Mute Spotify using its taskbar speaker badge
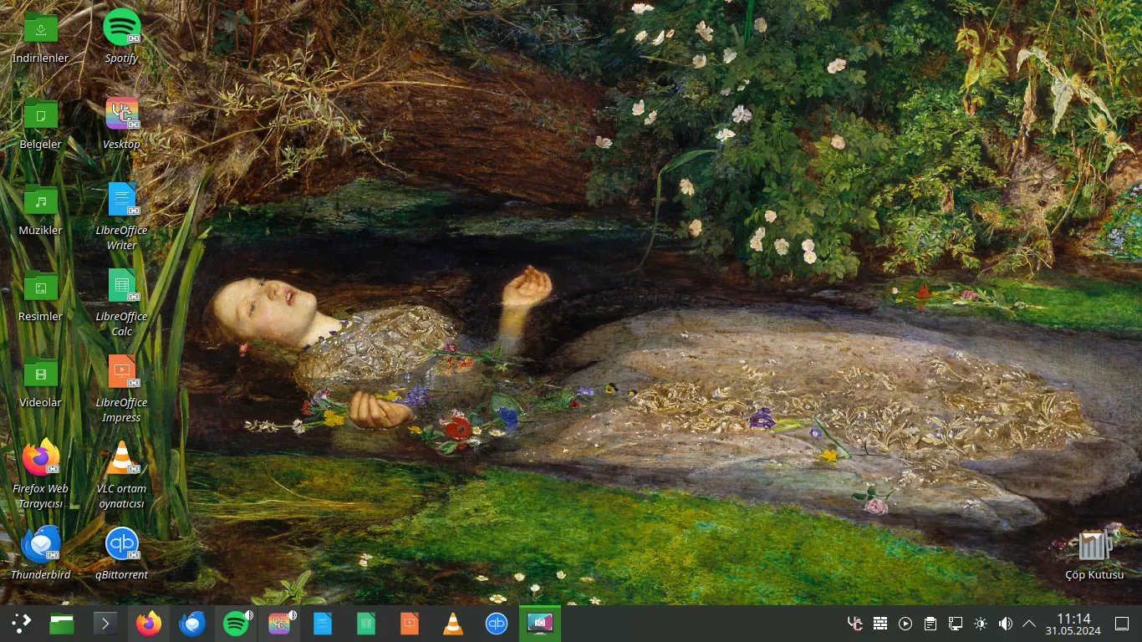This screenshot has height=642, width=1142. 248,616
